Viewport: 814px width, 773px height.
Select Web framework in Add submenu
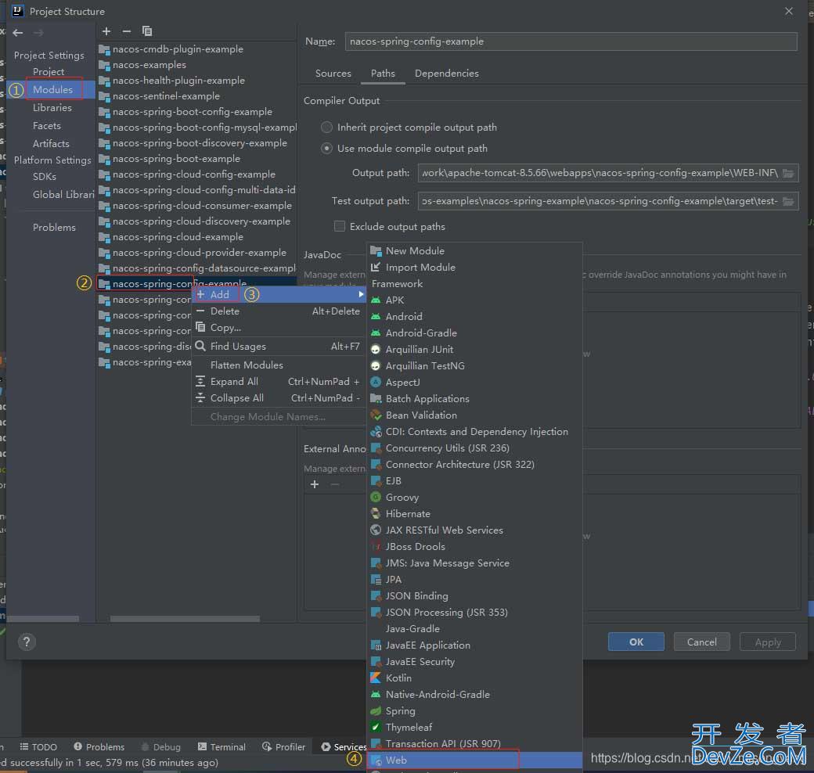[474, 760]
